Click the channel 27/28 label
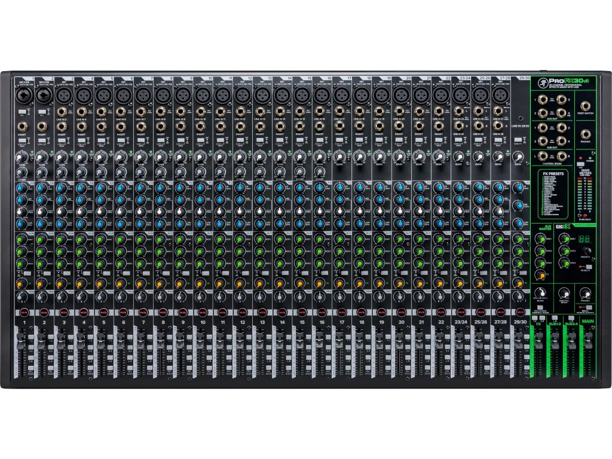 click(x=500, y=322)
